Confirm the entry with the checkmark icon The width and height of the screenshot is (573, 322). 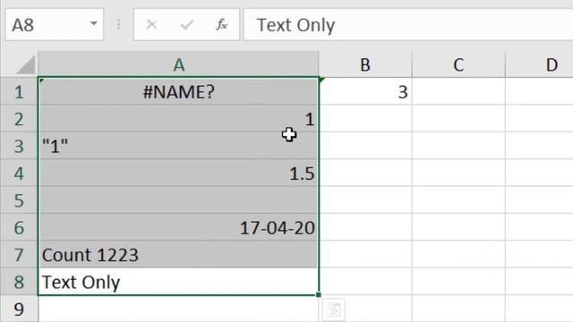pyautogui.click(x=187, y=25)
